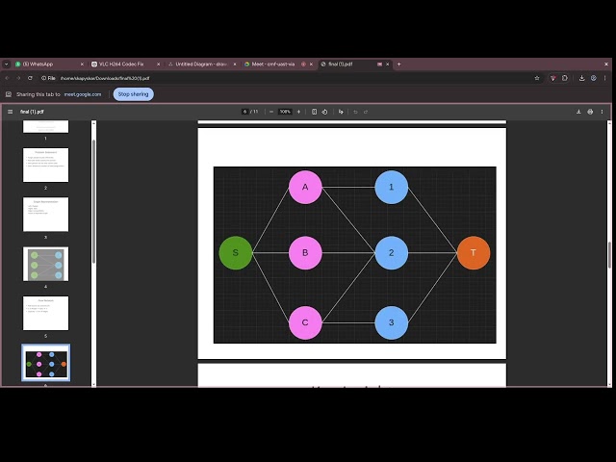
Task: Open the browser three-dot menu
Action: [605, 78]
